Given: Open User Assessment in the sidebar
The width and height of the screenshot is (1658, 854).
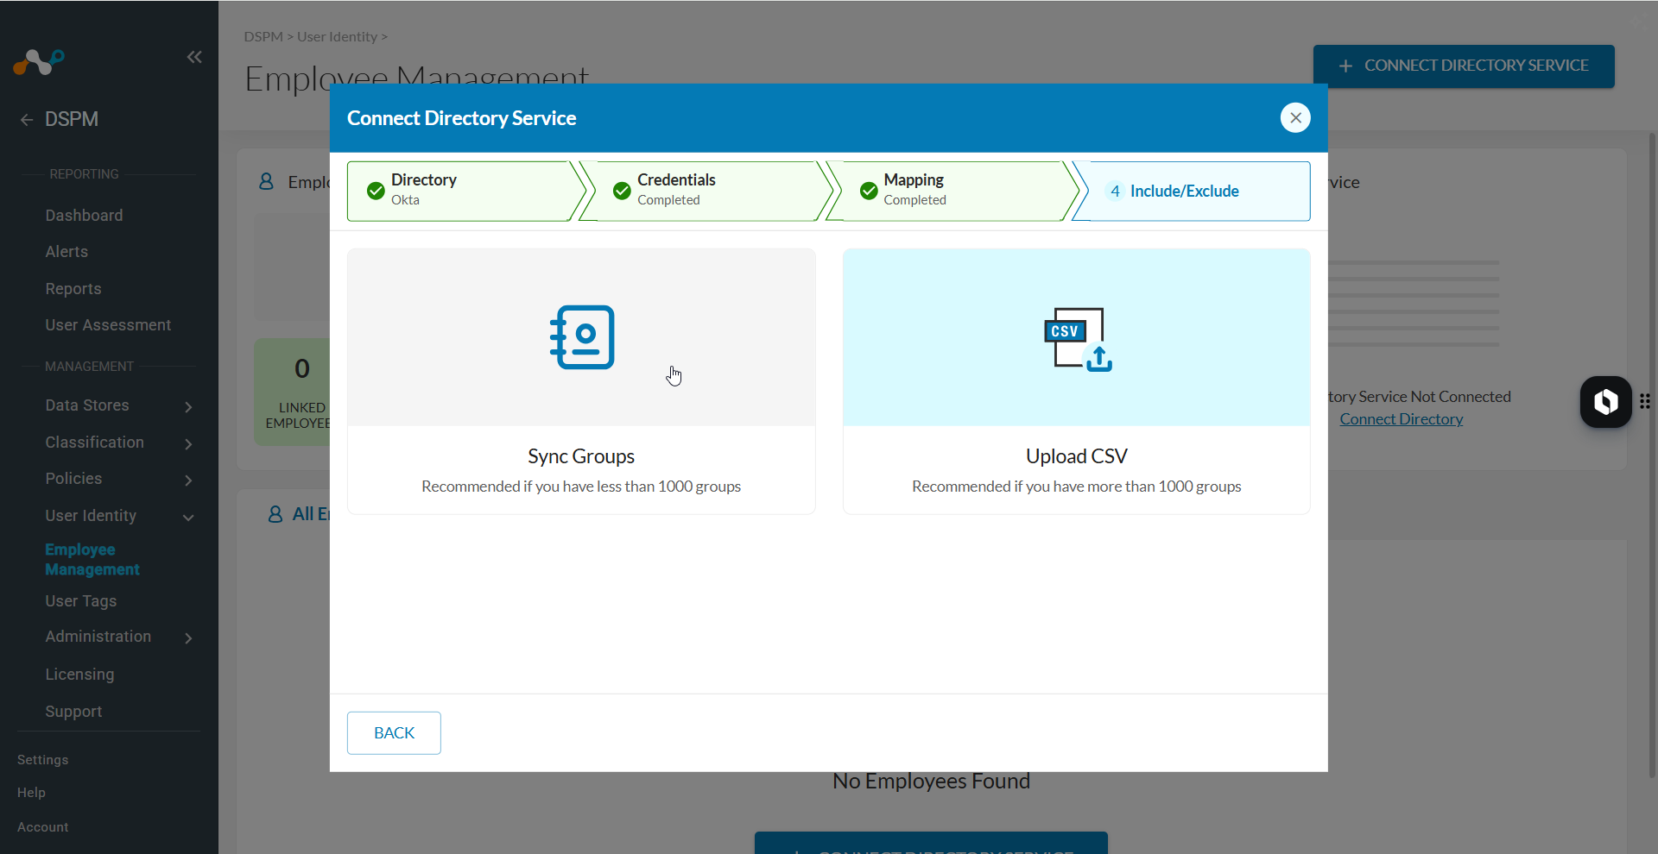Looking at the screenshot, I should [108, 325].
